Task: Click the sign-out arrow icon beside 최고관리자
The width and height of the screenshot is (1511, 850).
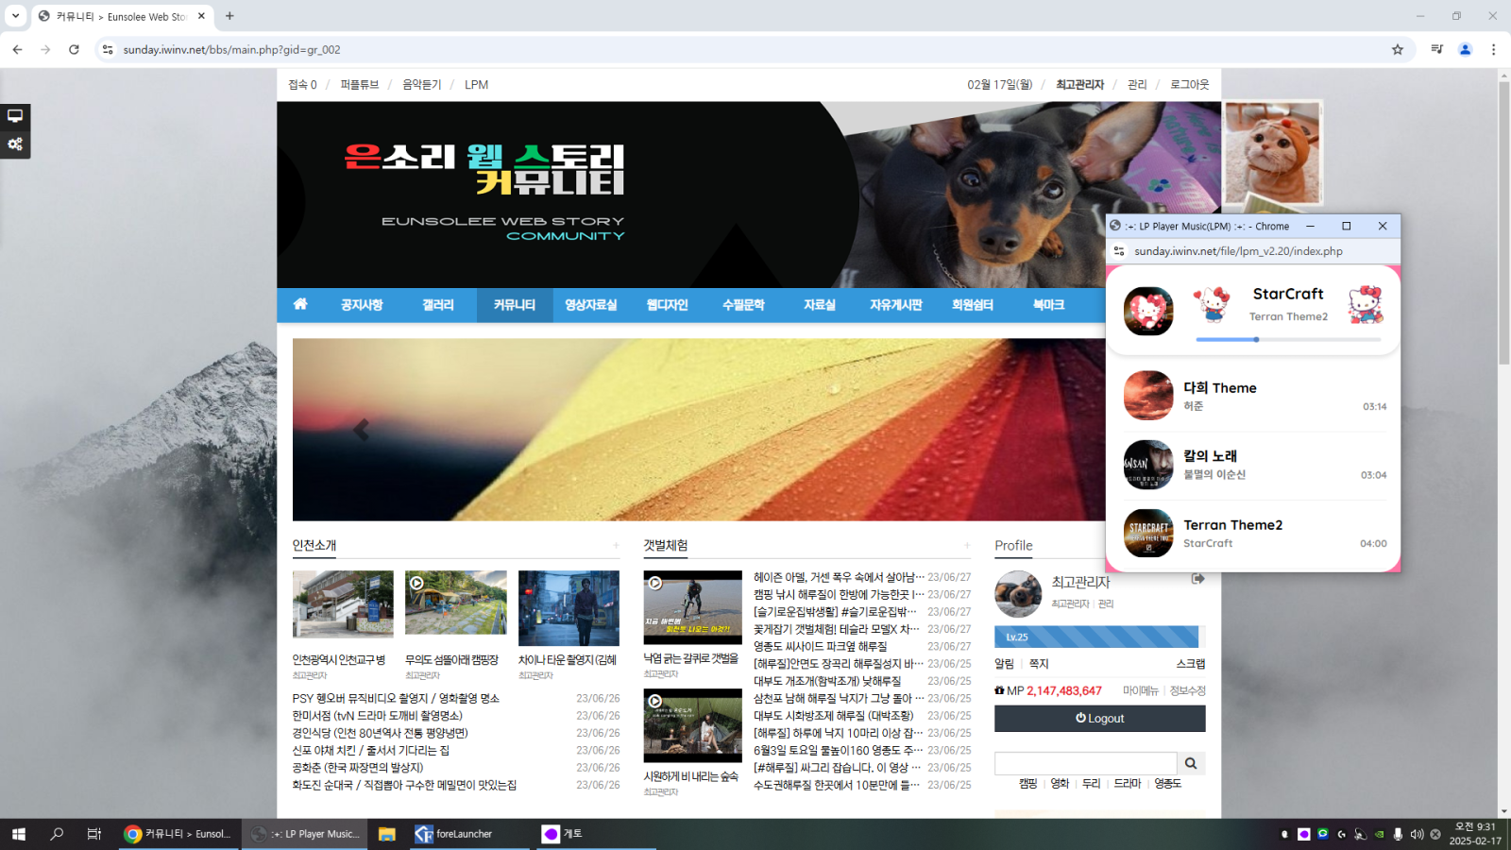Action: point(1197,579)
